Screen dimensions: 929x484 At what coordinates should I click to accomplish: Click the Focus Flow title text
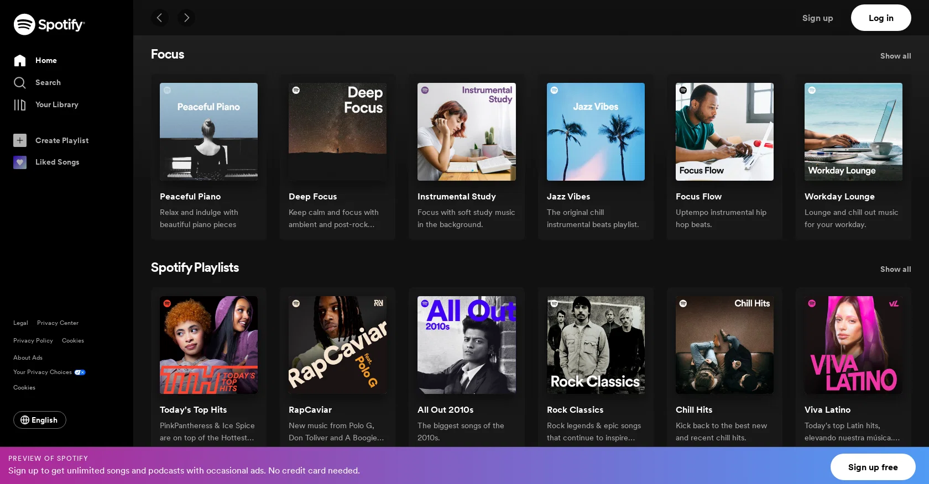(698, 196)
